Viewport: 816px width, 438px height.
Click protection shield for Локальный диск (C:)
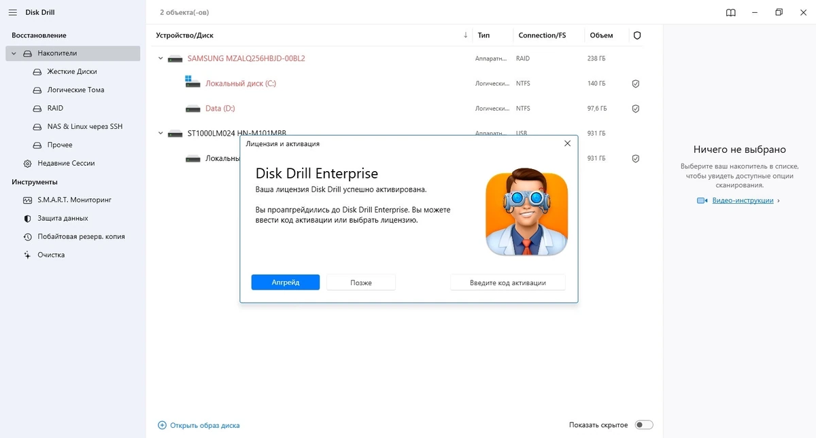(x=636, y=84)
